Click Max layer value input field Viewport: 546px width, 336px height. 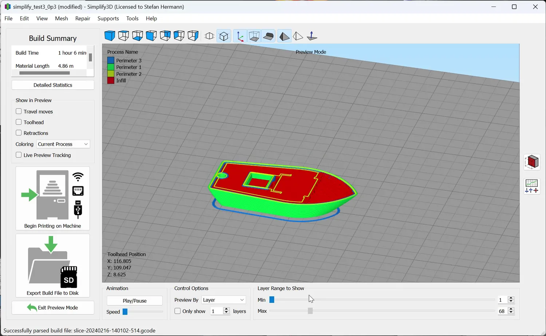point(503,311)
